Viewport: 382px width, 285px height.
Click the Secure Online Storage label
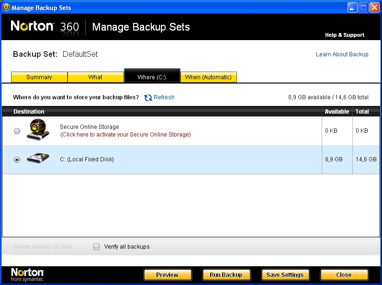click(x=90, y=127)
